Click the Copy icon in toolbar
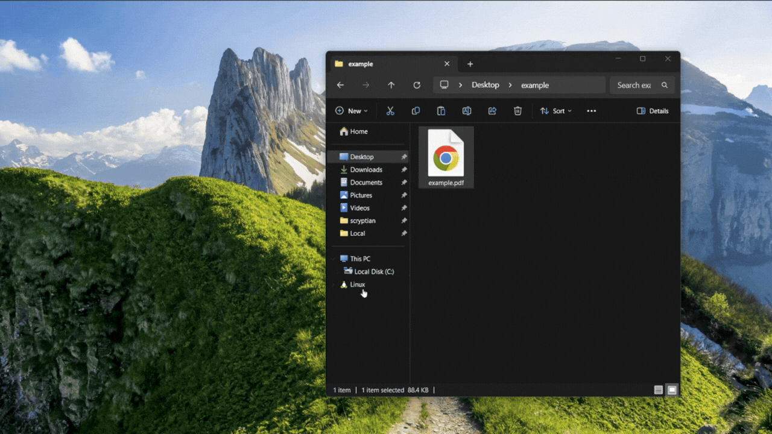The width and height of the screenshot is (772, 434). click(416, 111)
